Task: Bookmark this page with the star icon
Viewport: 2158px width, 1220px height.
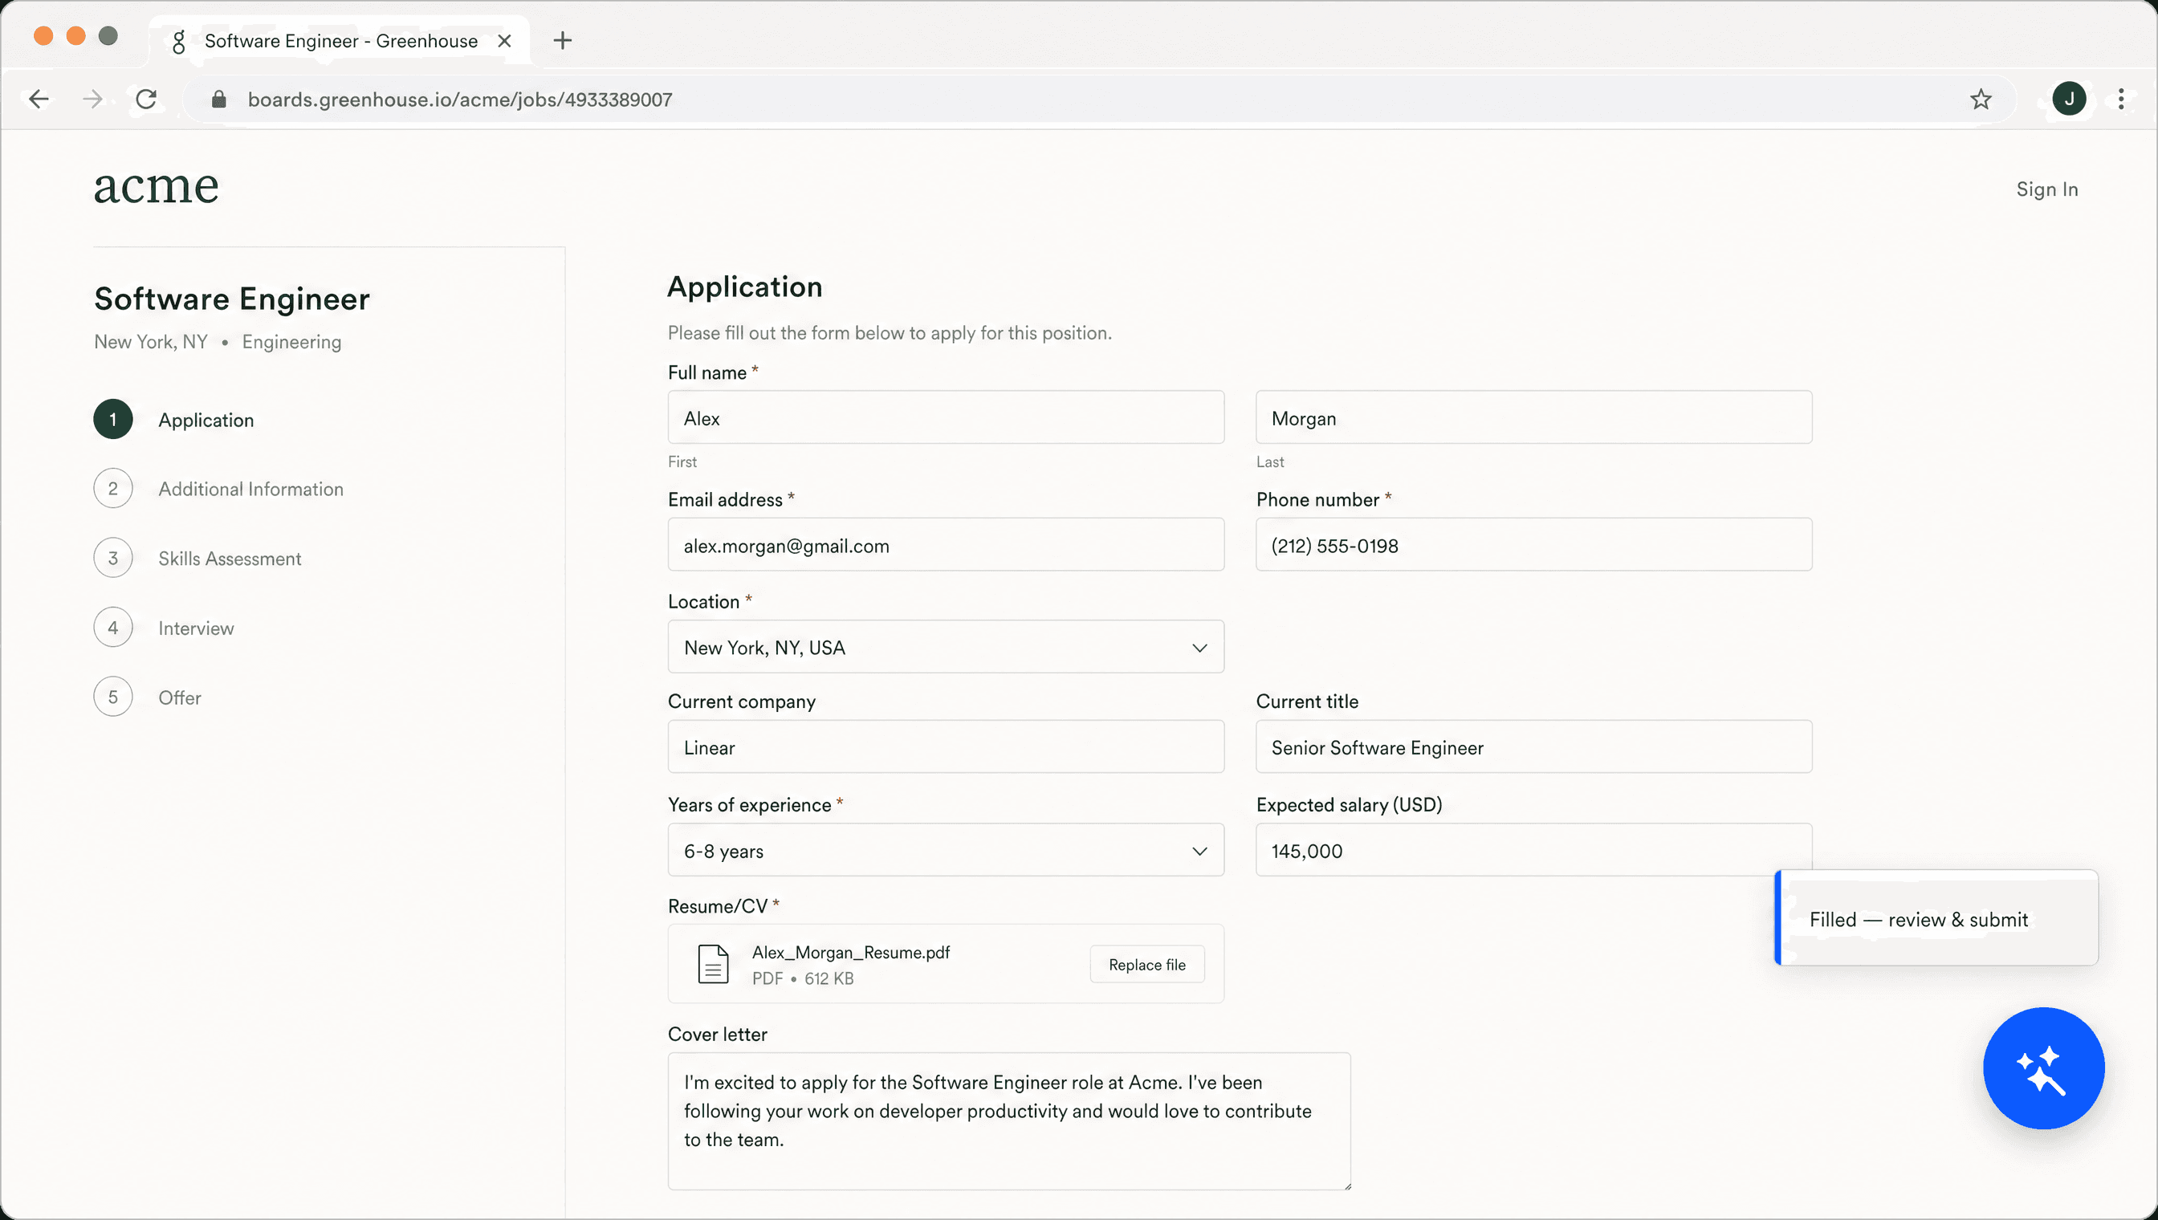Action: click(1981, 100)
